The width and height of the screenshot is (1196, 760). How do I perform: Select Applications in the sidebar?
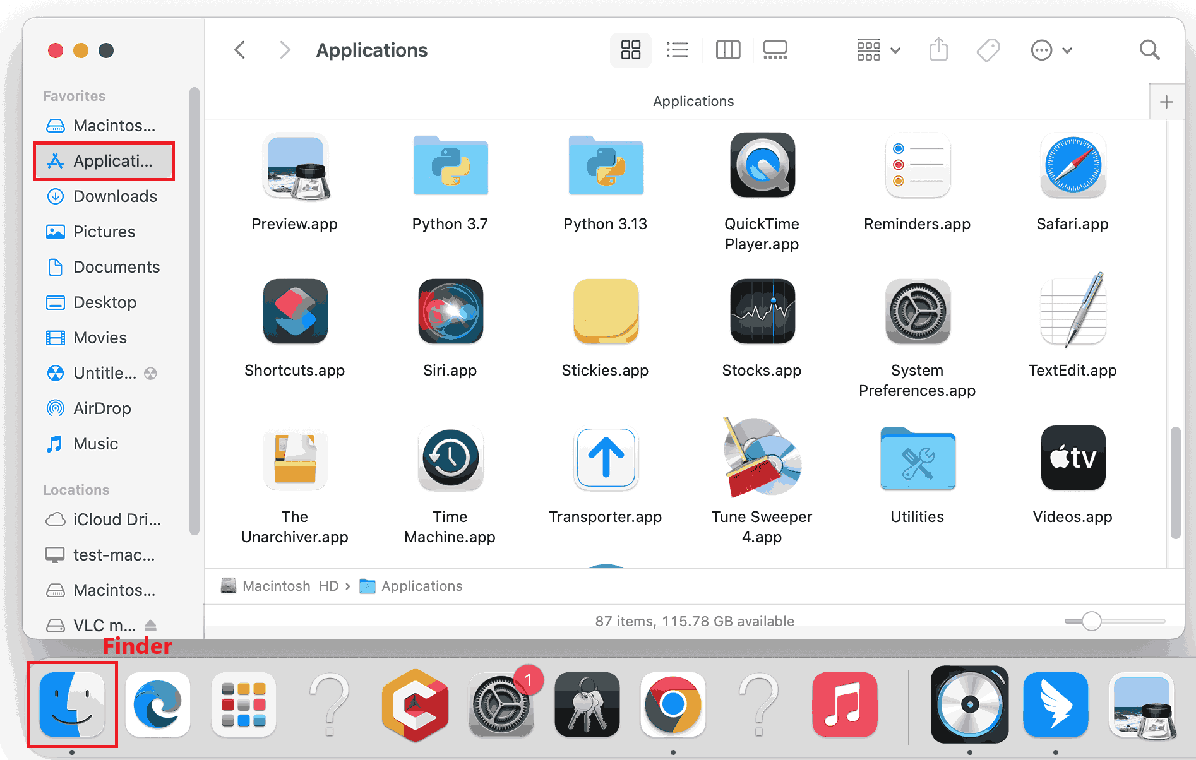pos(104,161)
